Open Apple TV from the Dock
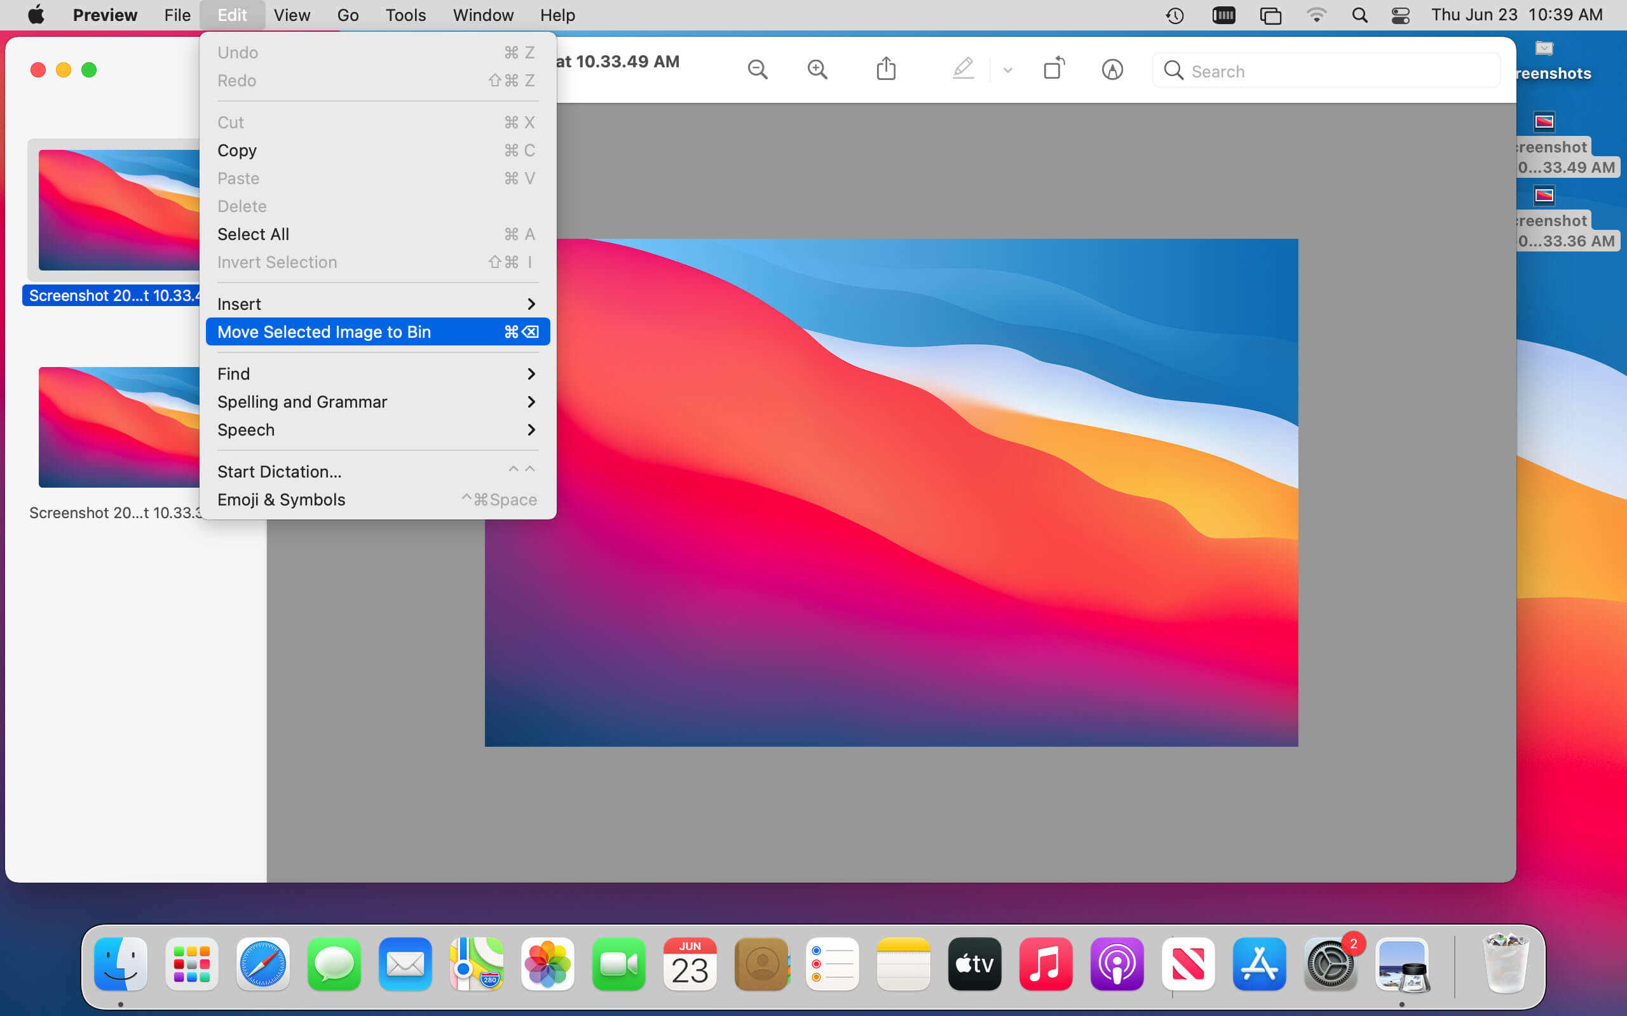 coord(975,965)
